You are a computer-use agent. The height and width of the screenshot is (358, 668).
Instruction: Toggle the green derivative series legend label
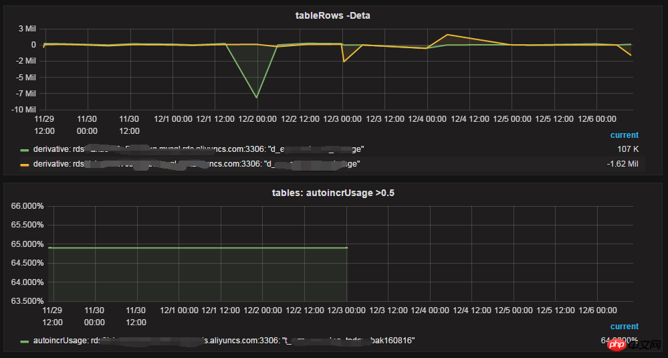(x=199, y=149)
